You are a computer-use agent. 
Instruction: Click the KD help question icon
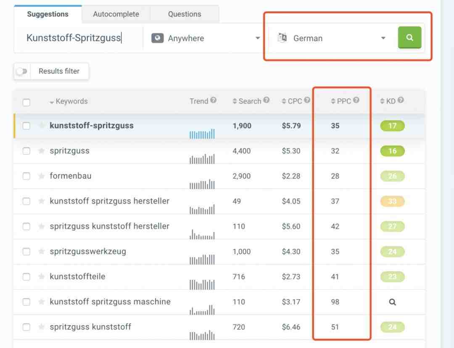(x=401, y=100)
